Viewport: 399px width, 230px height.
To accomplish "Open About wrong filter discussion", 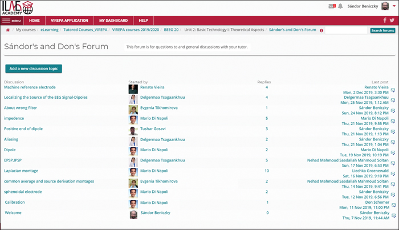I will pos(21,108).
